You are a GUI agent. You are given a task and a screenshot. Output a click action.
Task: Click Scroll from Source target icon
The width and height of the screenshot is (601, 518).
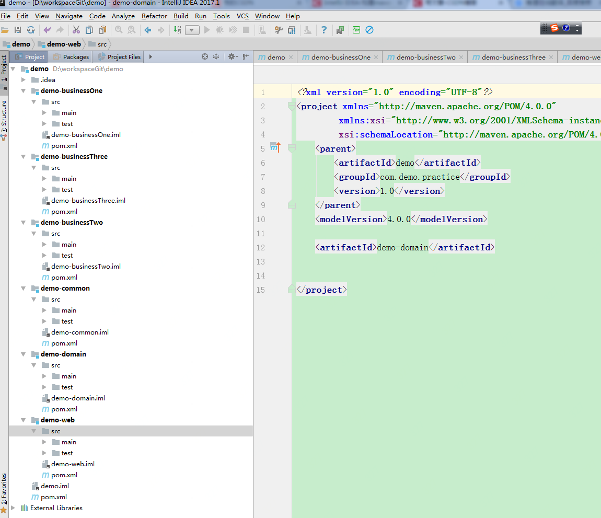pyautogui.click(x=205, y=57)
